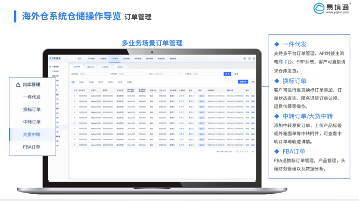
Task: Click the date picker field in the search row
Action: (x=168, y=74)
